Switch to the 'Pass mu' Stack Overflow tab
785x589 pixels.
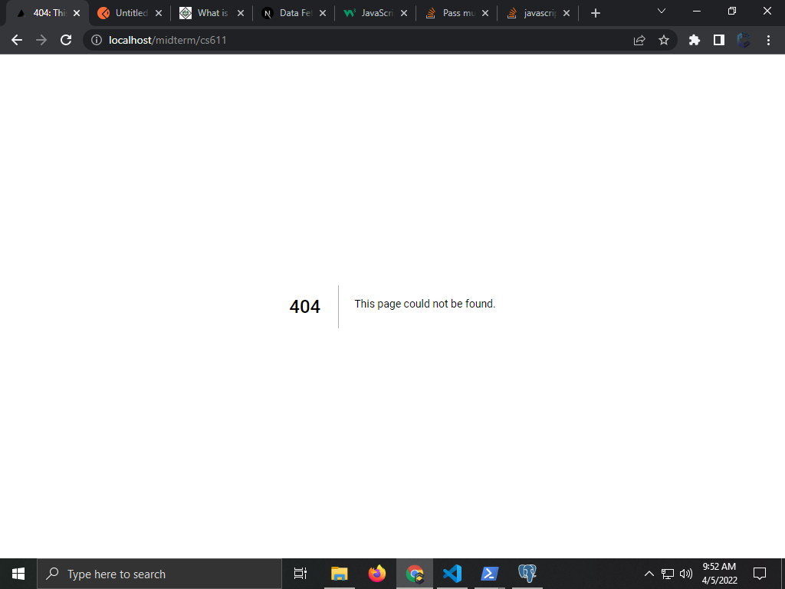coord(458,14)
